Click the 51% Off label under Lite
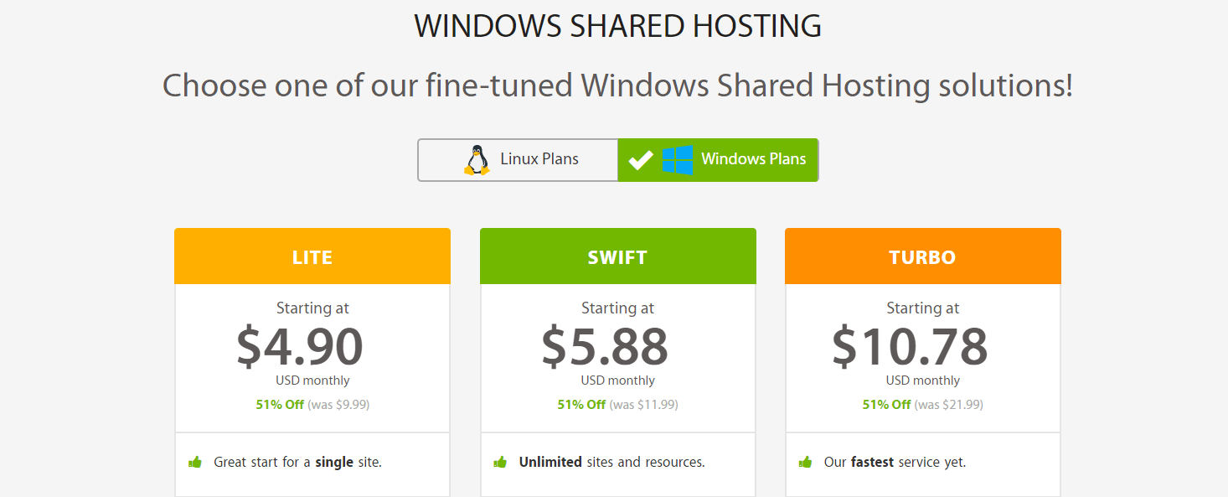Viewport: 1228px width, 497px height. click(x=280, y=405)
